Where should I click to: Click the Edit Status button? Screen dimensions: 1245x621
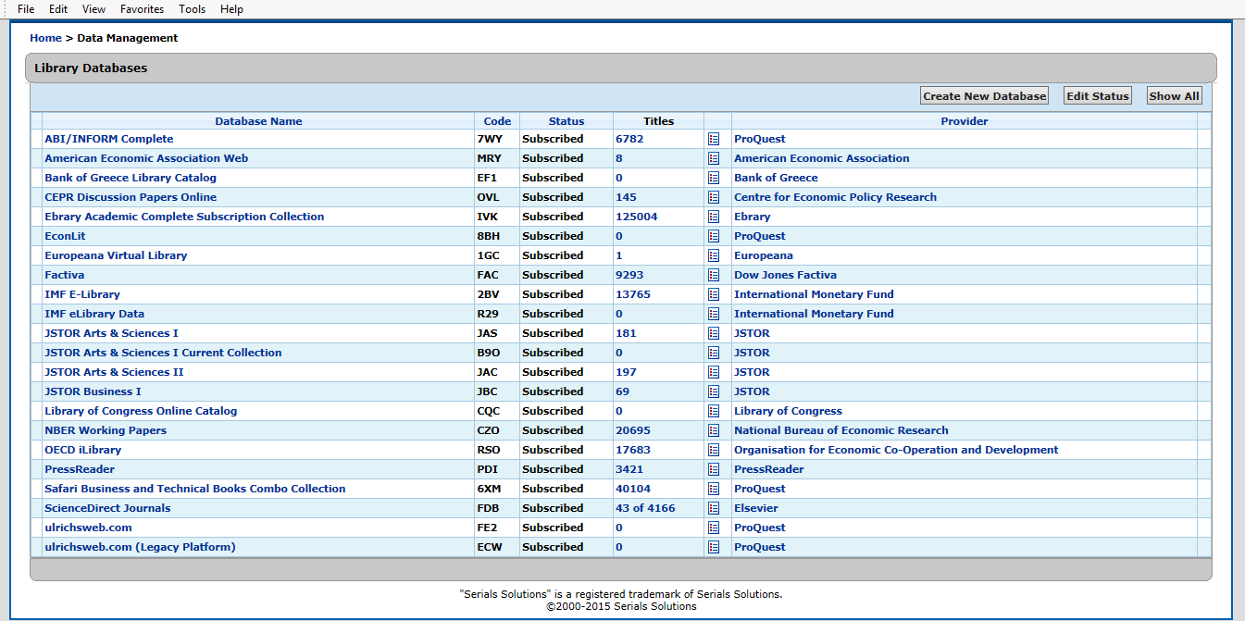1098,96
